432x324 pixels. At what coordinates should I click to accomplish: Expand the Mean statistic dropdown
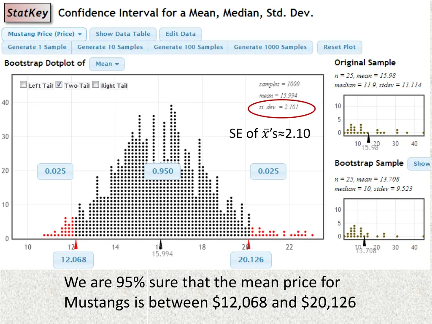tap(107, 64)
